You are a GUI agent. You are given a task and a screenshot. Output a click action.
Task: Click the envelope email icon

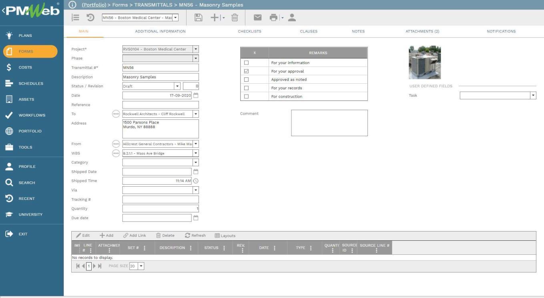pyautogui.click(x=257, y=18)
